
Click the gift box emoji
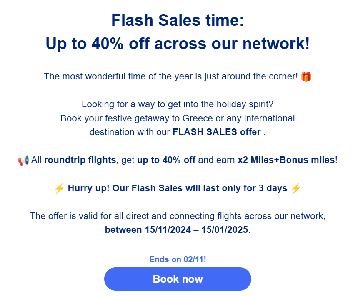pyautogui.click(x=306, y=76)
